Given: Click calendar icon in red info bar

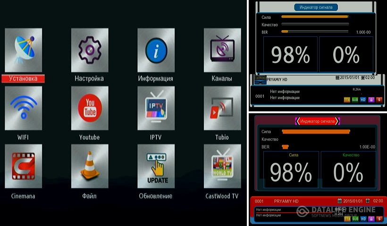Looking at the screenshot, I should (340, 201).
